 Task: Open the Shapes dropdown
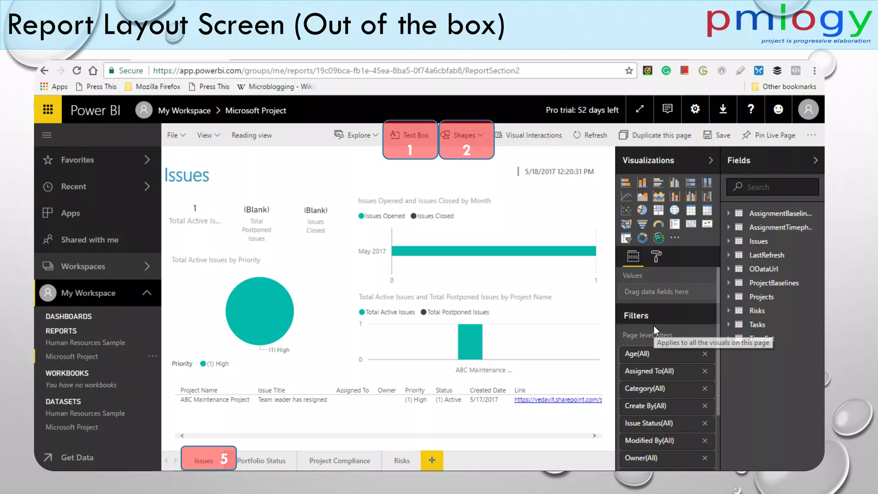tap(463, 135)
